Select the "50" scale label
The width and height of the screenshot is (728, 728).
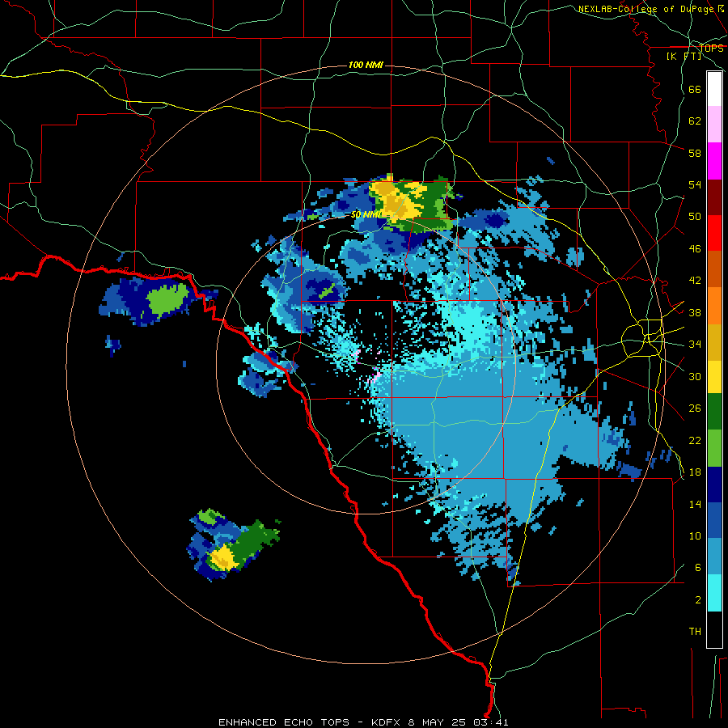point(695,216)
